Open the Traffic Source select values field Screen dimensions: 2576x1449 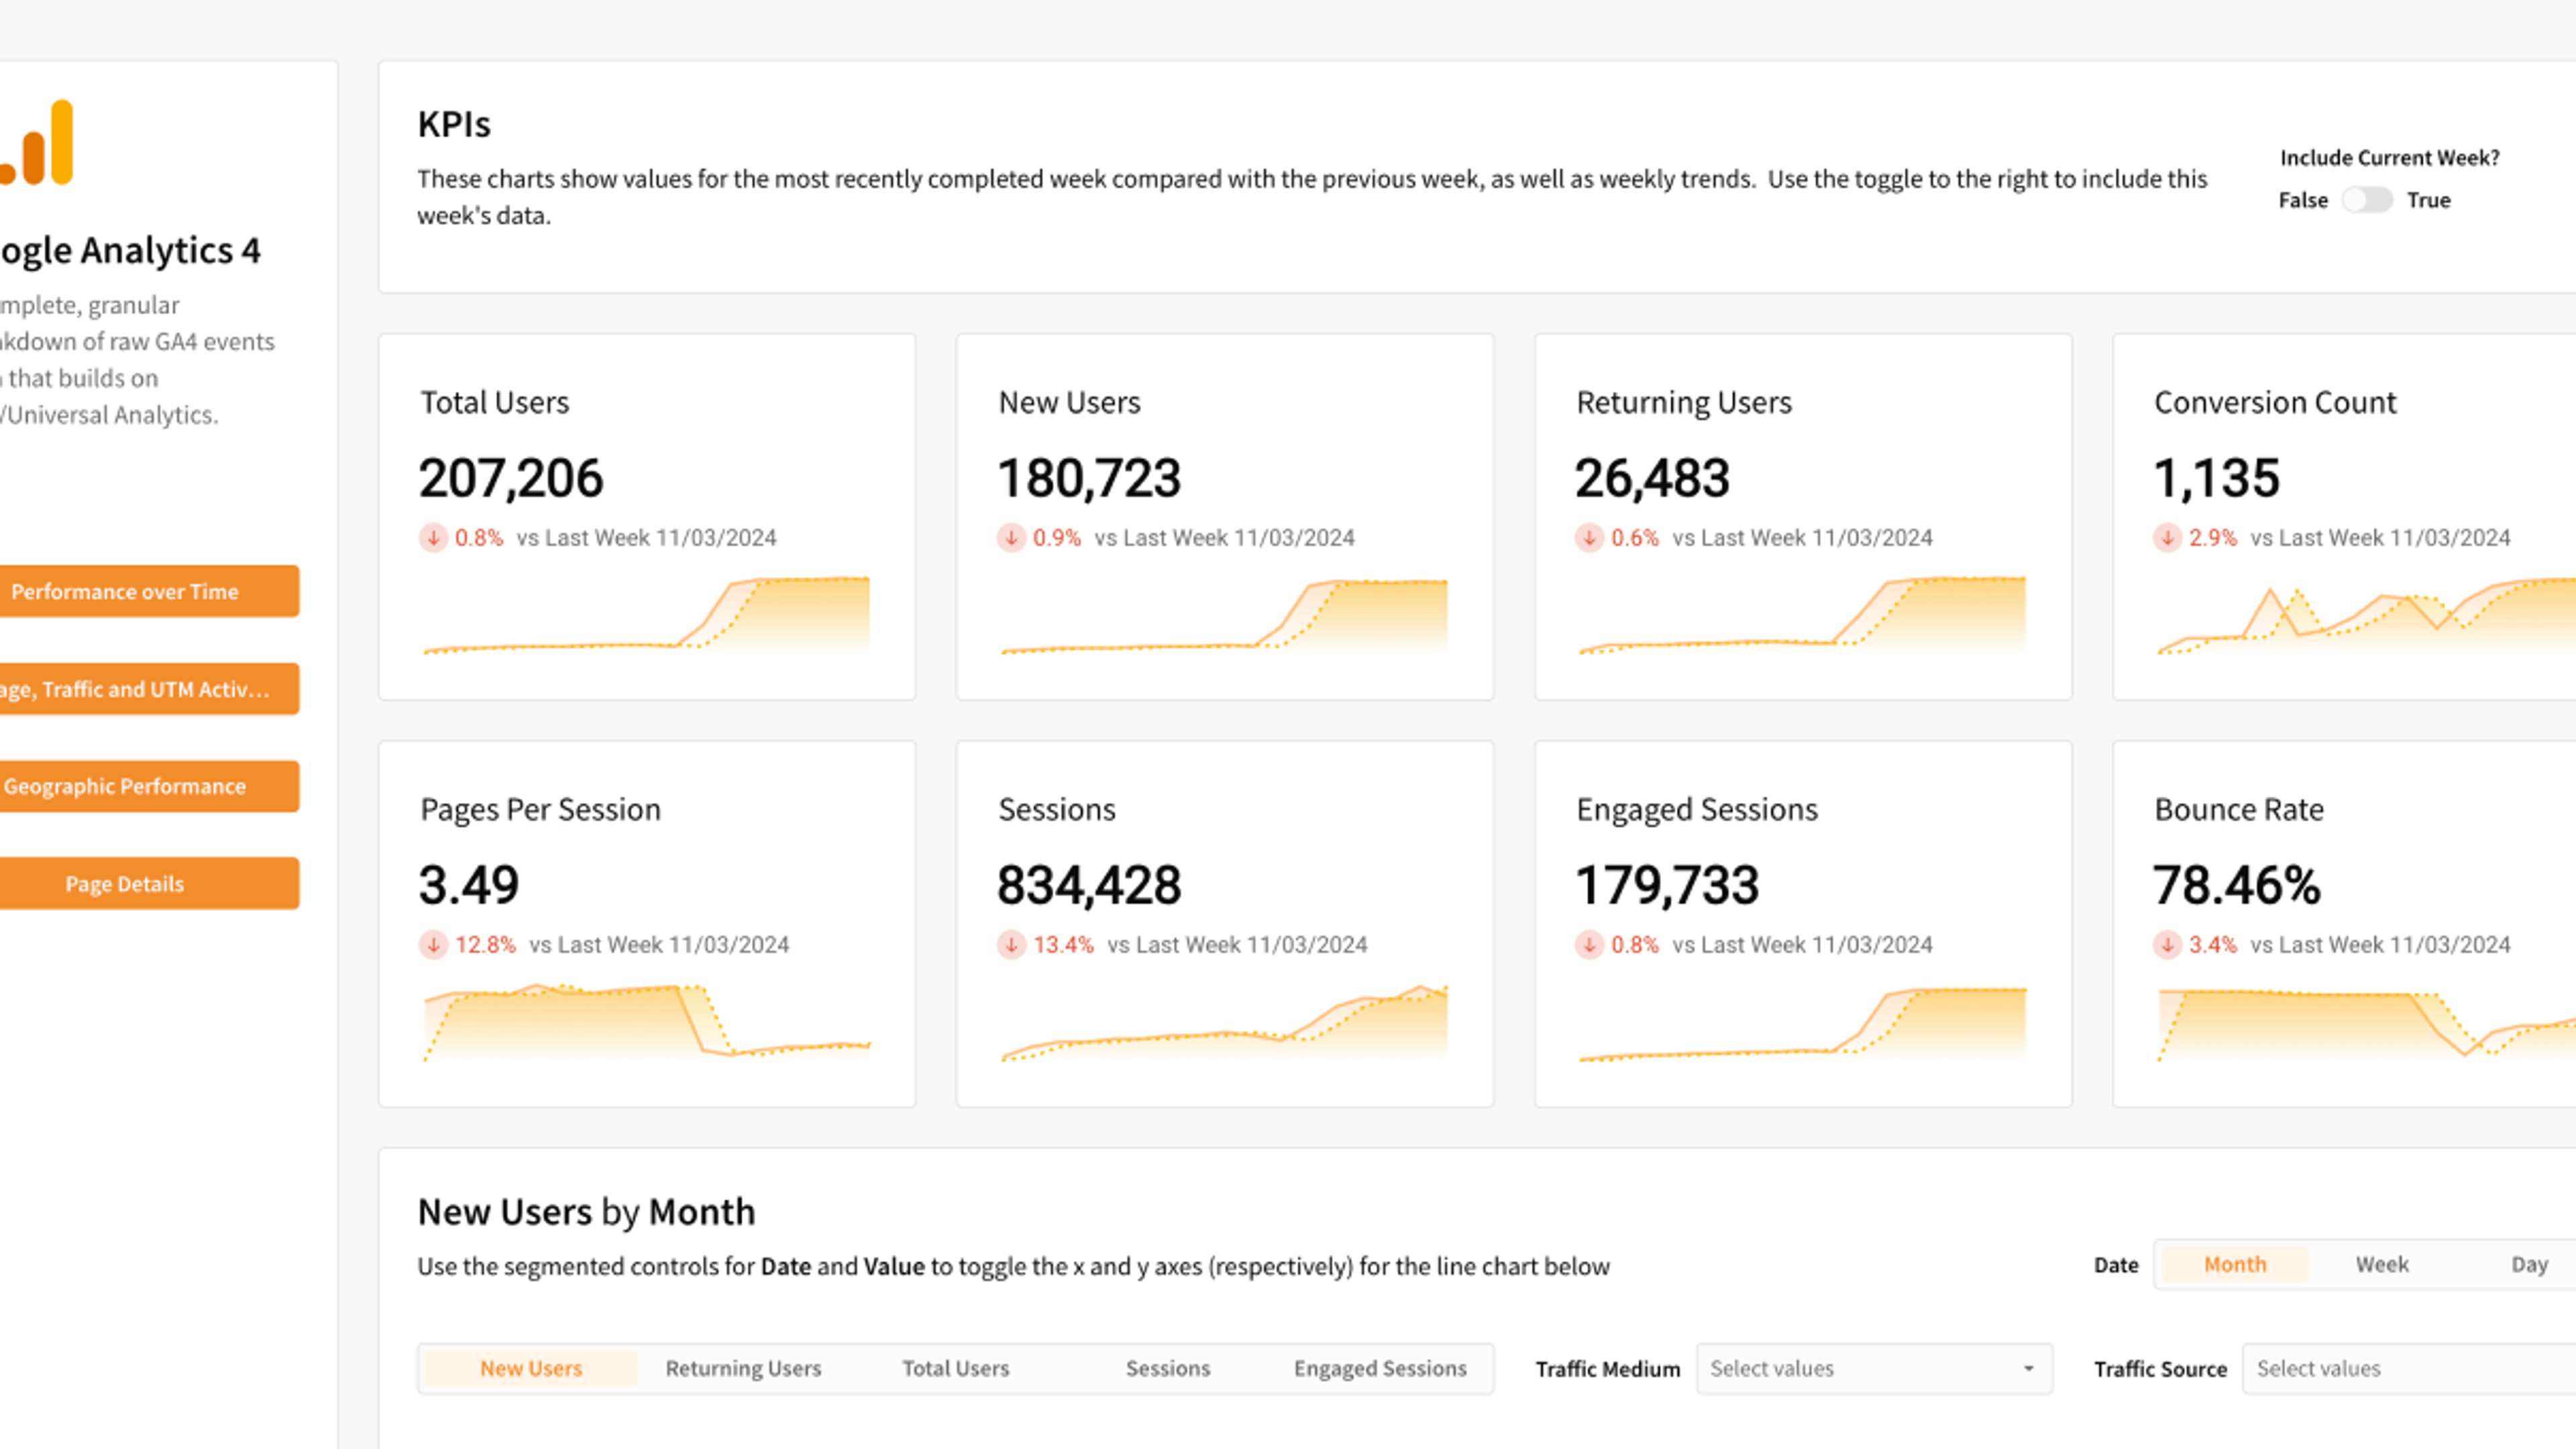(x=2409, y=1369)
